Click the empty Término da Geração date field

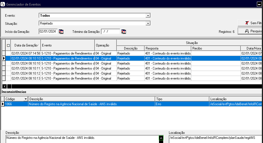click(x=110, y=31)
